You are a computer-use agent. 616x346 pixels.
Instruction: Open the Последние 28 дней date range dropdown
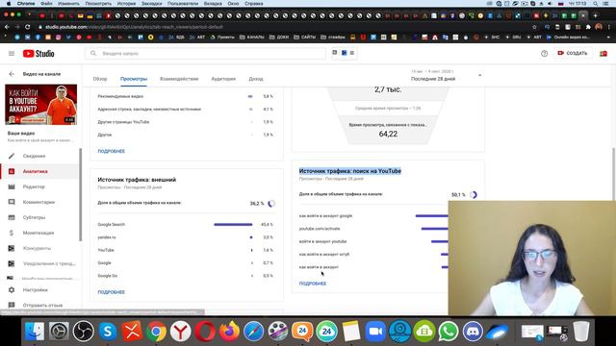(x=446, y=75)
